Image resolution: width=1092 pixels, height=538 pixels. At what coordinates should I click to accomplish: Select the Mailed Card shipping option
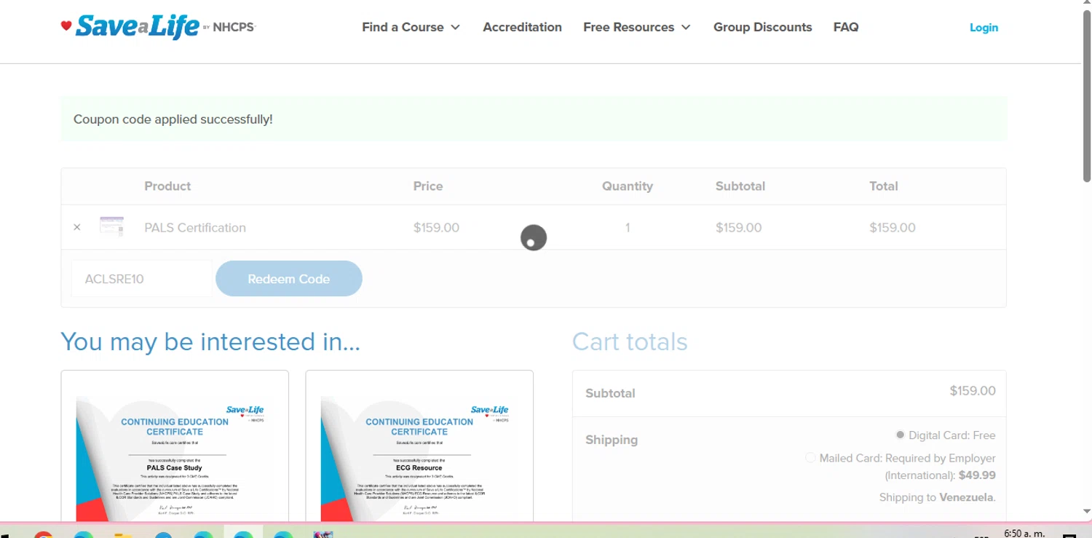810,458
